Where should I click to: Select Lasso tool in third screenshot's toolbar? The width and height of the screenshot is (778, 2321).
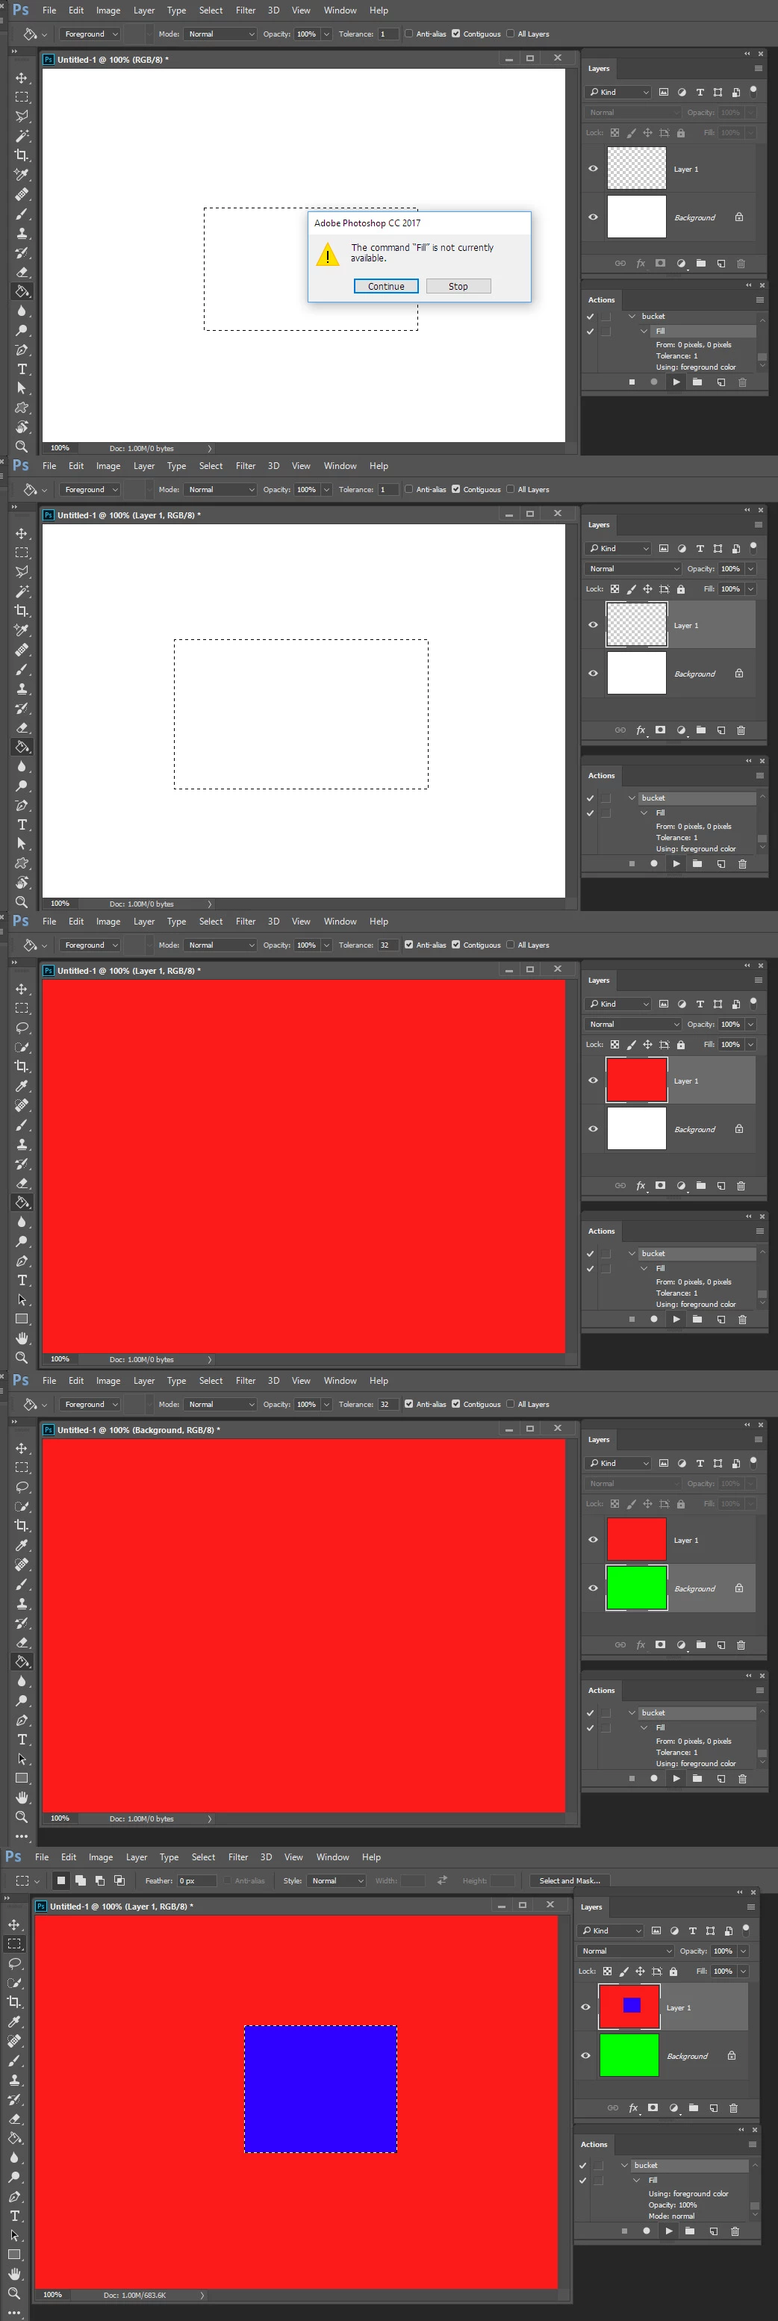click(x=22, y=1028)
